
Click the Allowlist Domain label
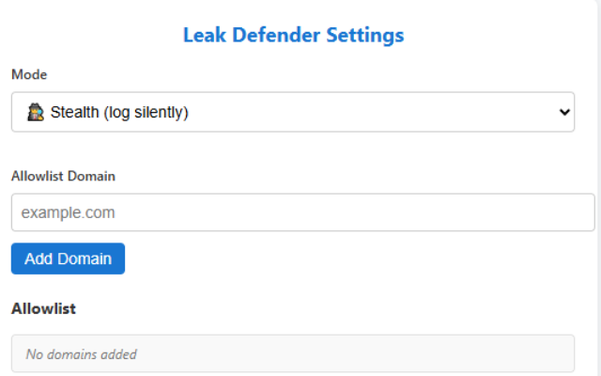coord(63,175)
